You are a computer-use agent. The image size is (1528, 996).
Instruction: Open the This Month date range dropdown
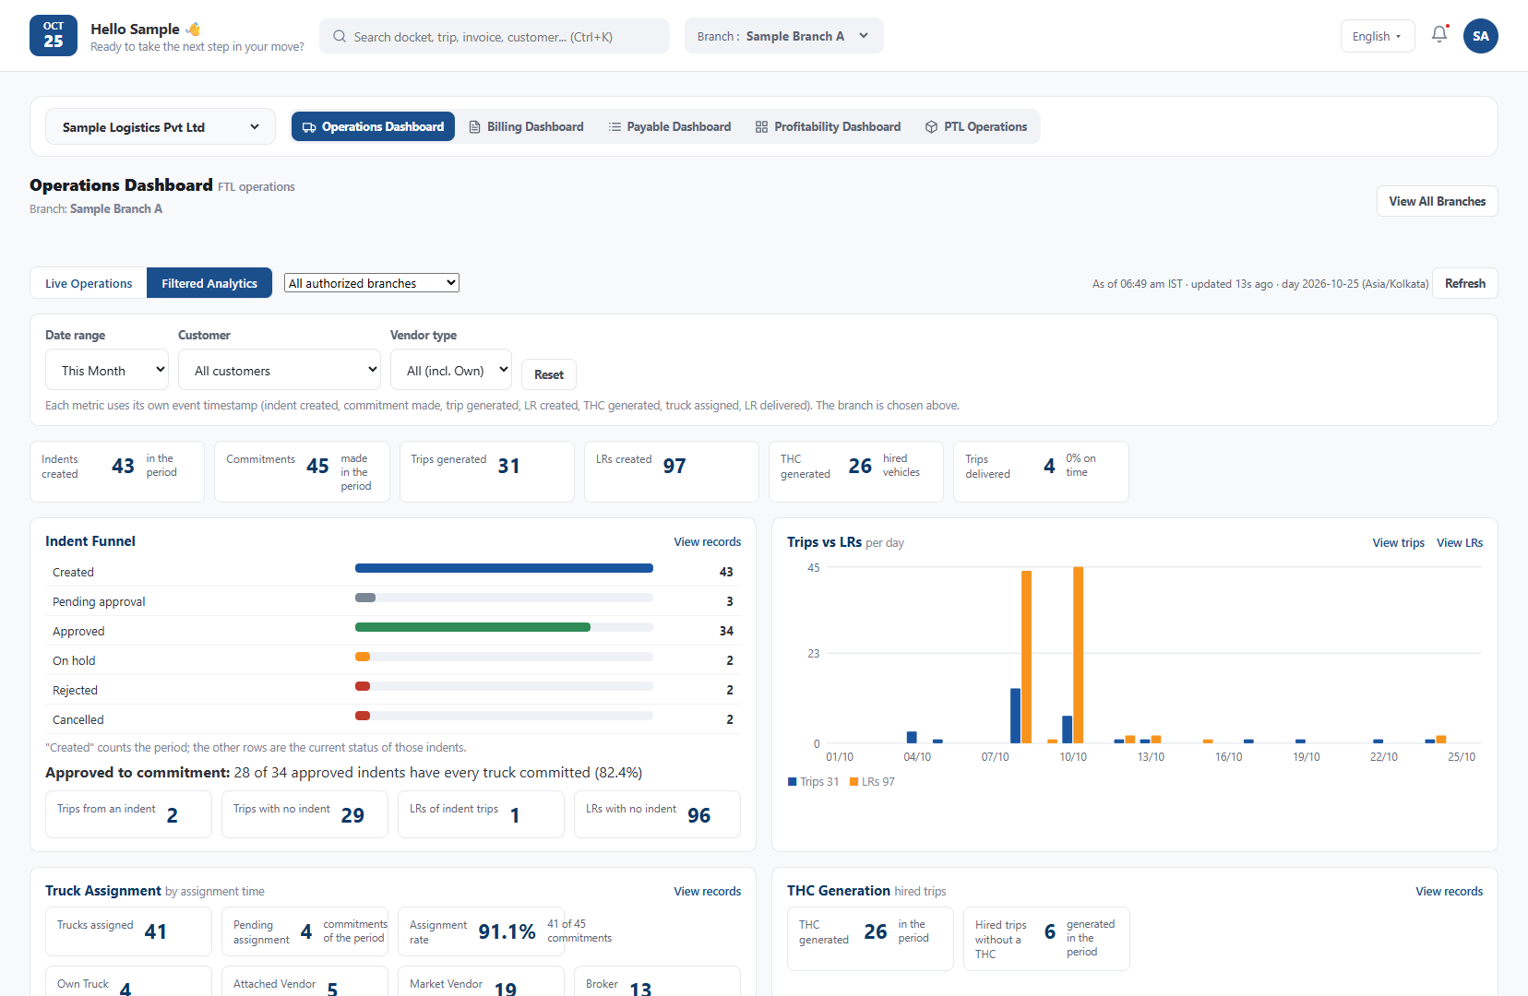click(107, 370)
